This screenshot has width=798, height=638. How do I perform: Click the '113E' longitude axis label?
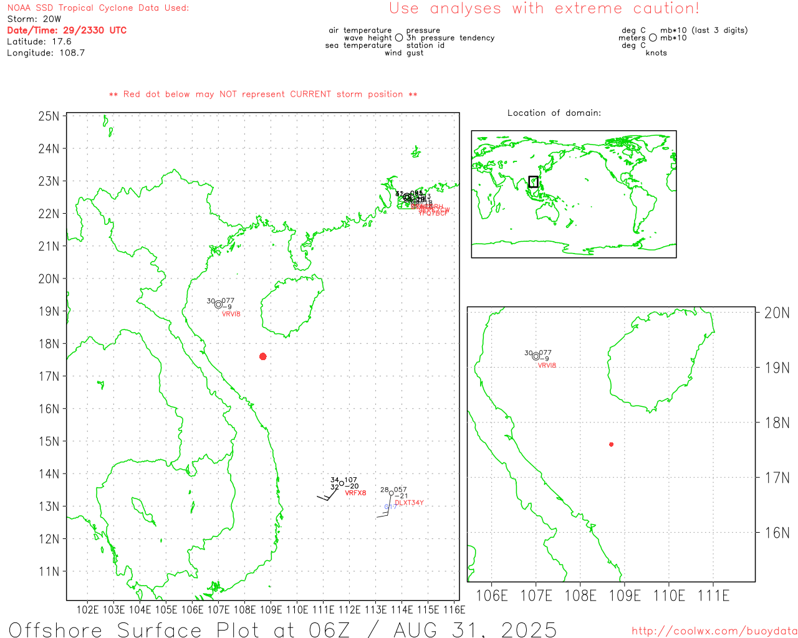pyautogui.click(x=375, y=609)
